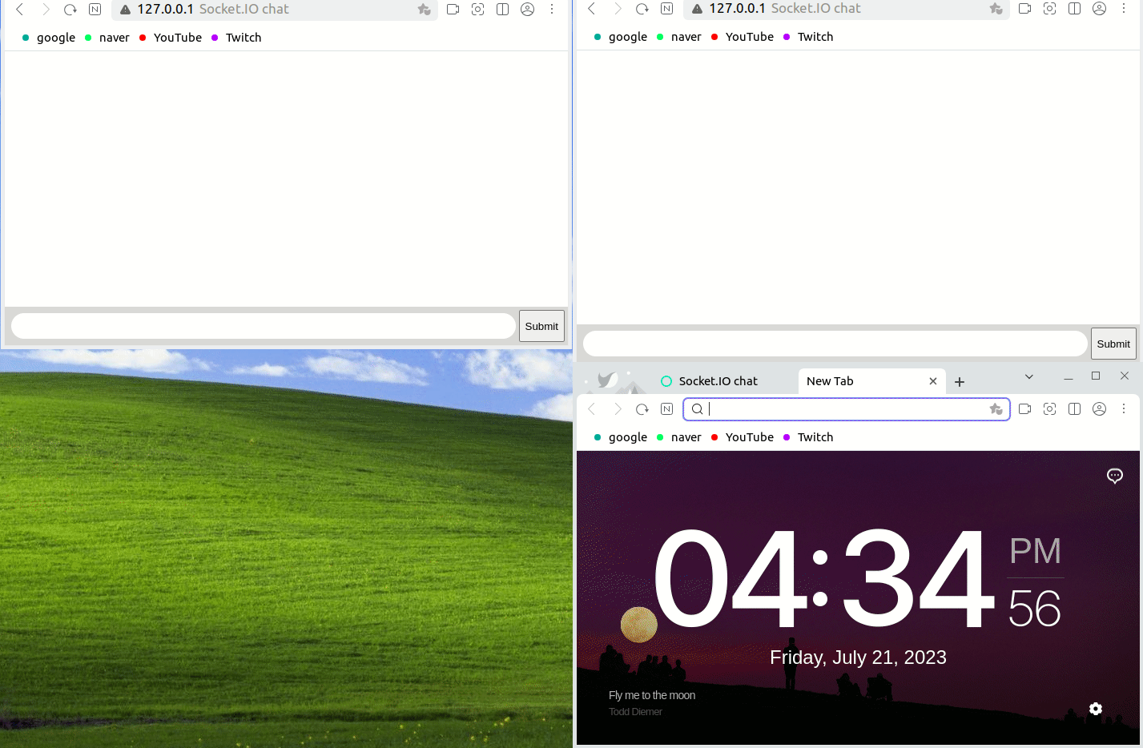The image size is (1143, 748).
Task: Click Submit in top-right chat window
Action: coord(1113,344)
